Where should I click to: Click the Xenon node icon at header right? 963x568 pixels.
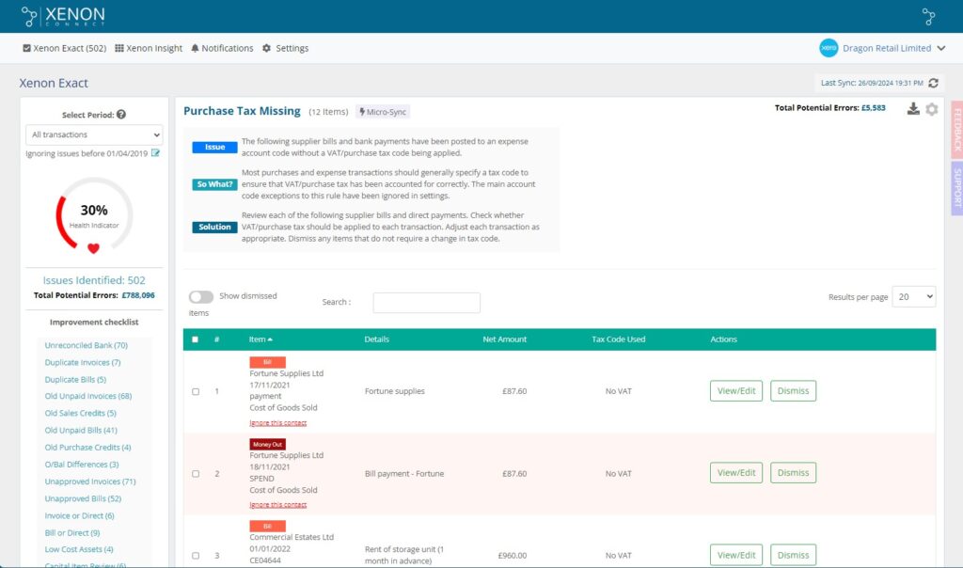(928, 17)
